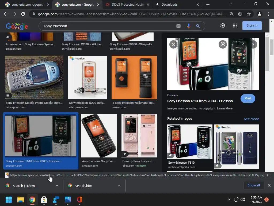Go to next image in preview
Screen dimensions: 274x206
click(x=253, y=44)
